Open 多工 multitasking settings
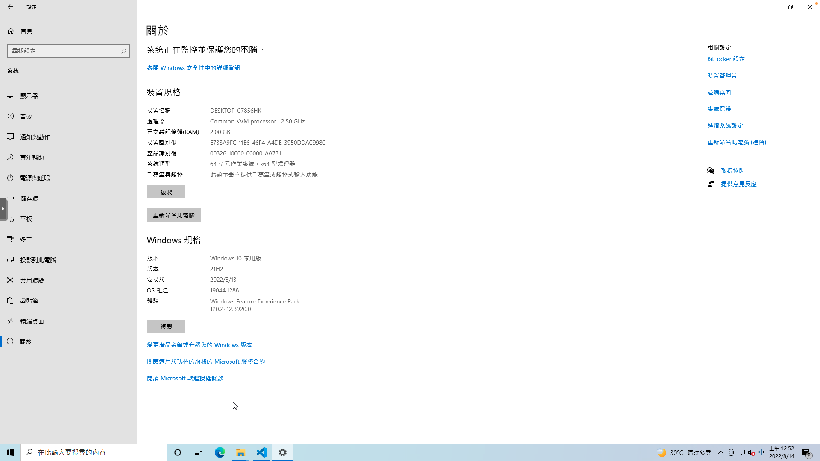The image size is (820, 461). pos(68,239)
